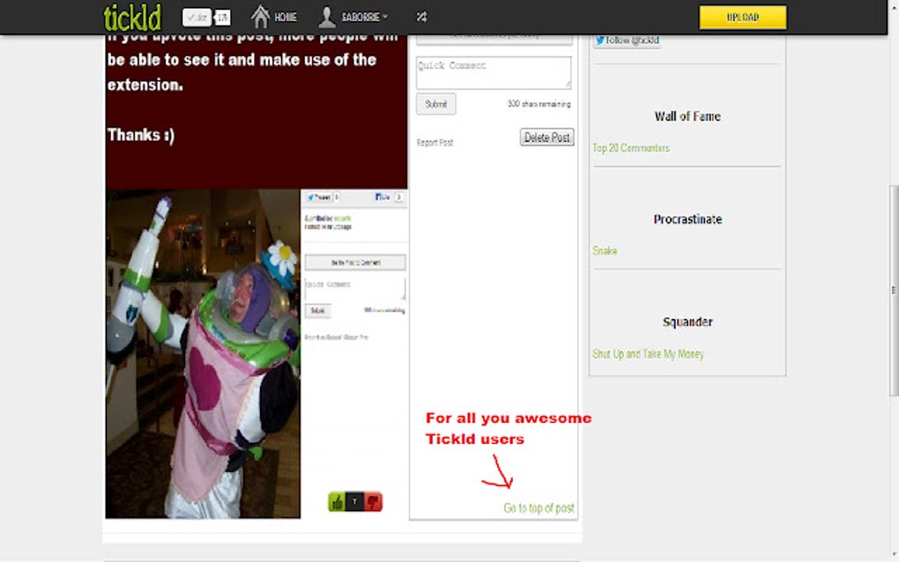Expand the Tweet share counter

click(x=336, y=197)
